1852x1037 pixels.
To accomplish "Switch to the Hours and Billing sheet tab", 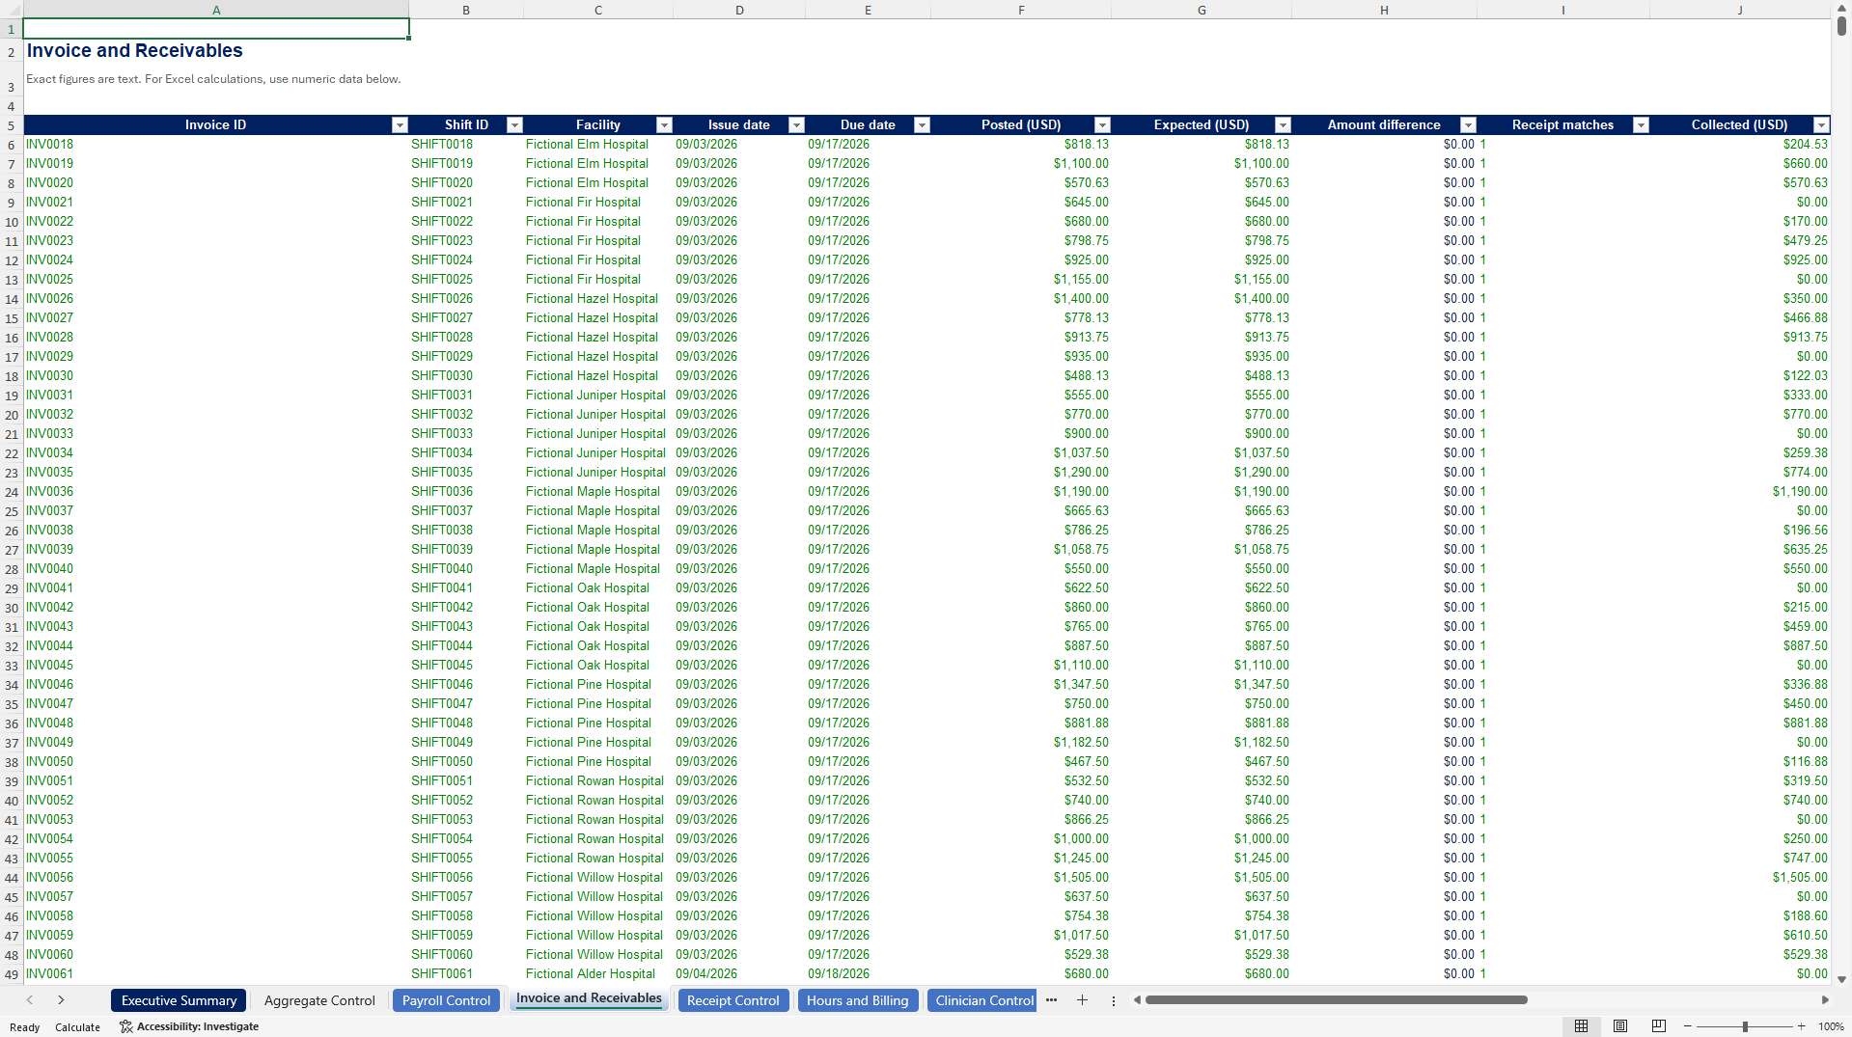I will point(857,1000).
